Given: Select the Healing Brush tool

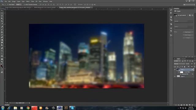Looking at the screenshot, I should pyautogui.click(x=2, y=27).
